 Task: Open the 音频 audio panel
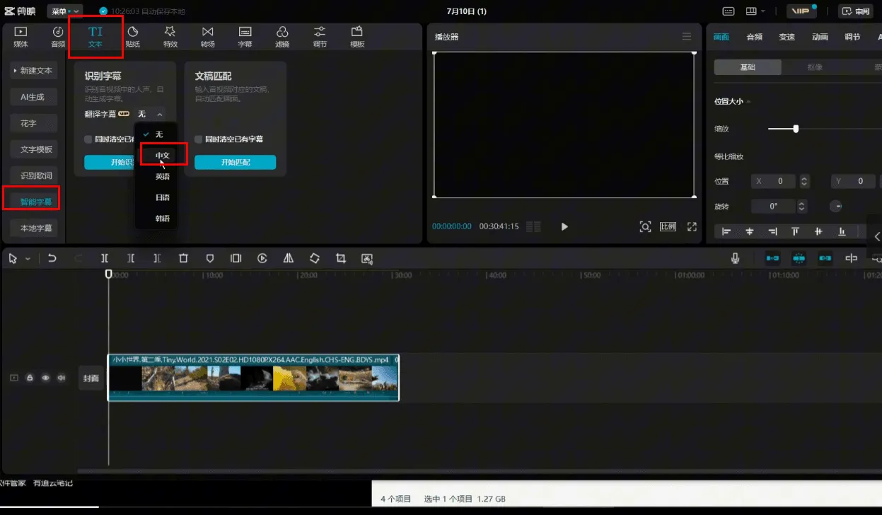58,37
